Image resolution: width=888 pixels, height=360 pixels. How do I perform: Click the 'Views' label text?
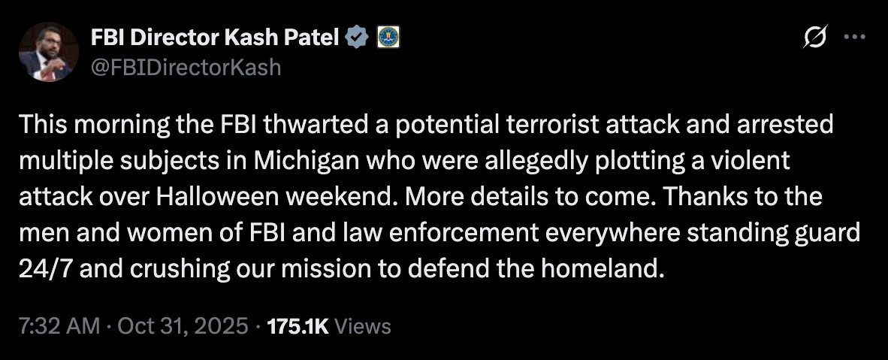coord(361,326)
